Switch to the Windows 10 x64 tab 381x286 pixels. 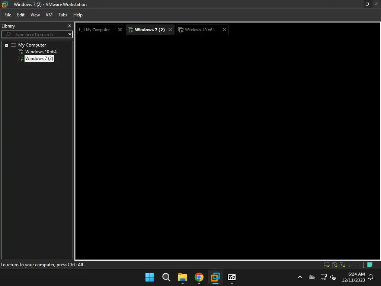pos(200,30)
